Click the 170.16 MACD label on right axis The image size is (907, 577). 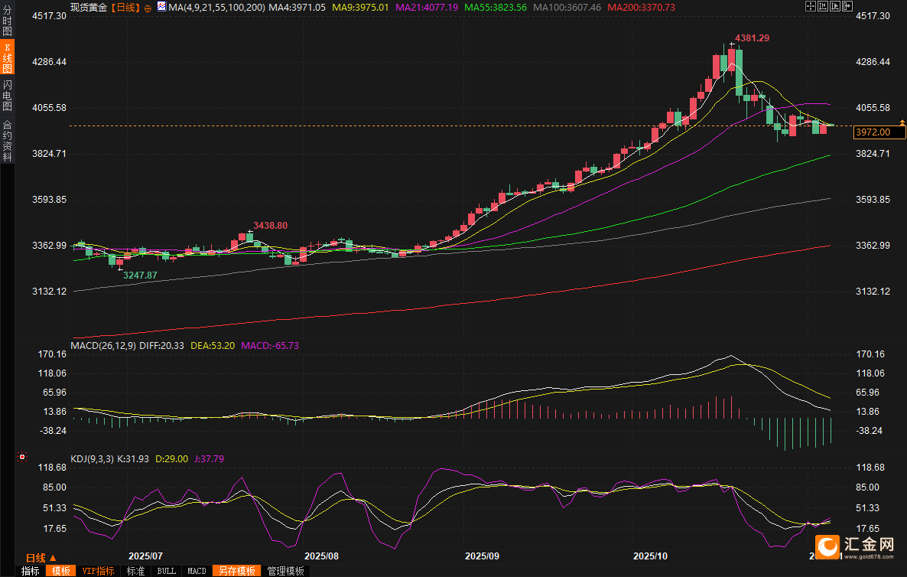(870, 354)
